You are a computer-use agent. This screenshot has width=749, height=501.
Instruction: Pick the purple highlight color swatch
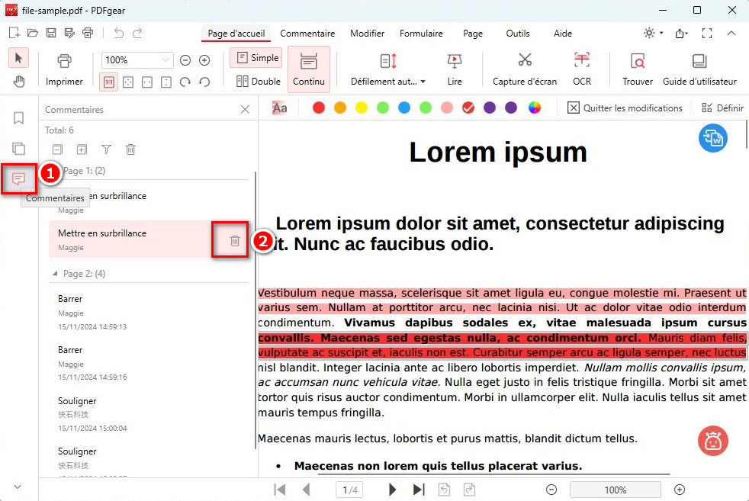click(x=489, y=108)
